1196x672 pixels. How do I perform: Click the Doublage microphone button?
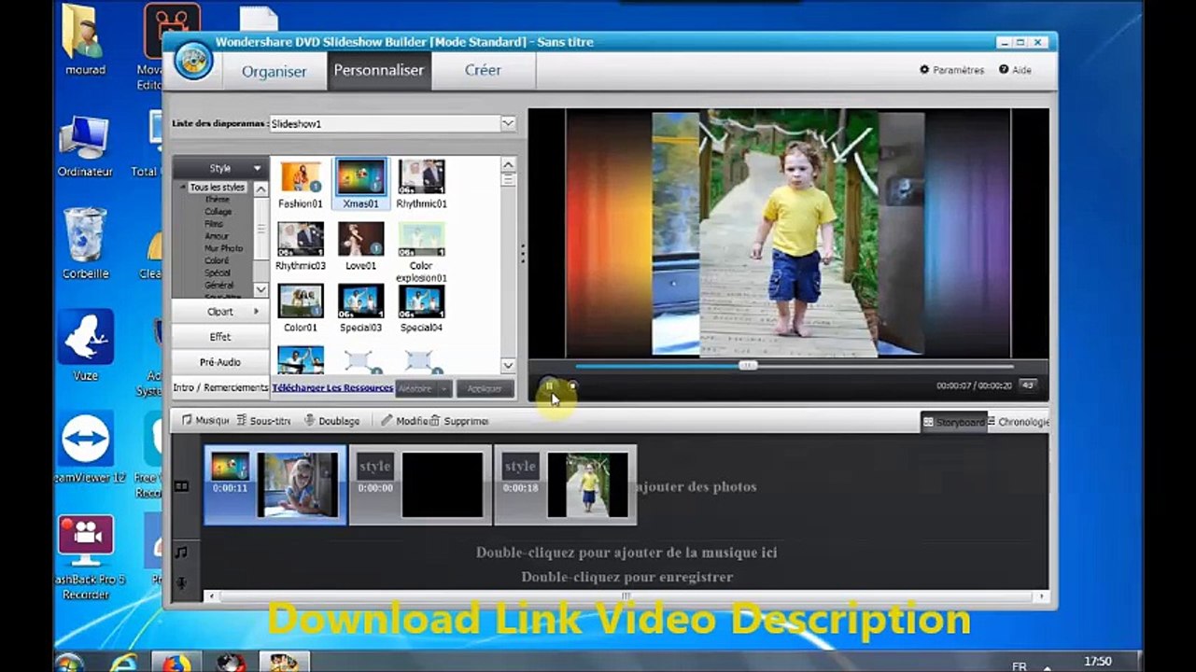point(331,421)
